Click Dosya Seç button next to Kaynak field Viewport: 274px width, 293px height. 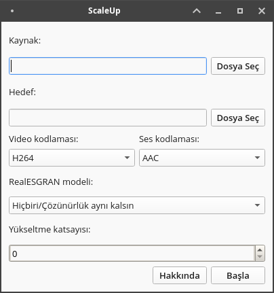(x=238, y=66)
